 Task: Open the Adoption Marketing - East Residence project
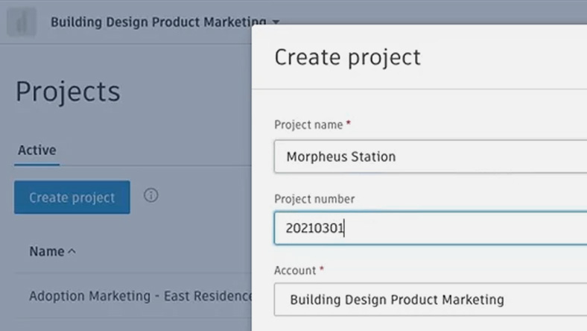pos(142,296)
